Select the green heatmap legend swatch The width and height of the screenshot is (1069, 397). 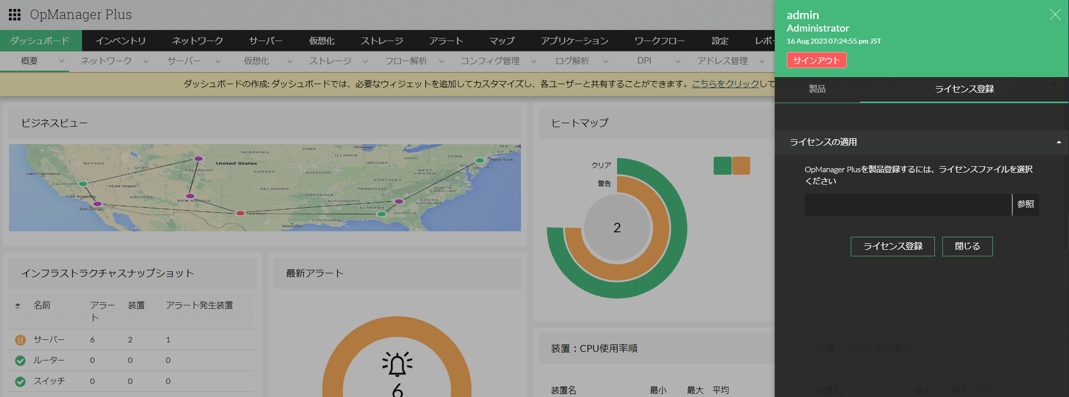click(x=722, y=166)
